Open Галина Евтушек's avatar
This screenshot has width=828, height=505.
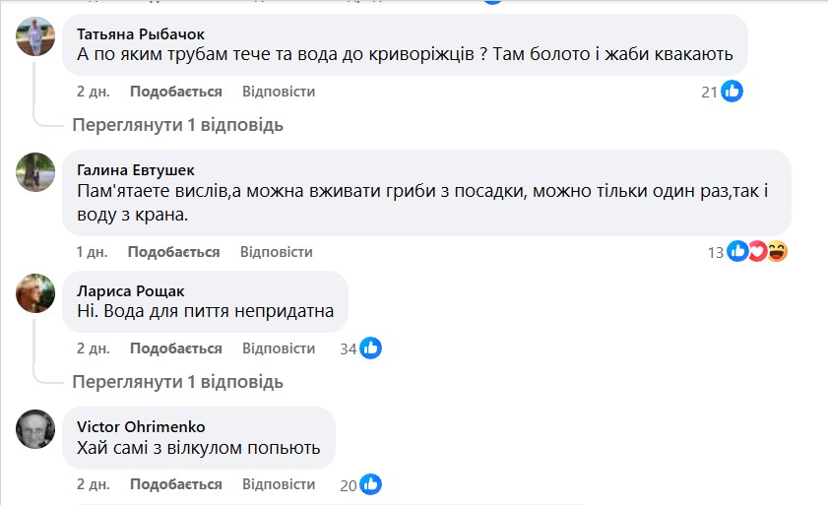[x=36, y=172]
